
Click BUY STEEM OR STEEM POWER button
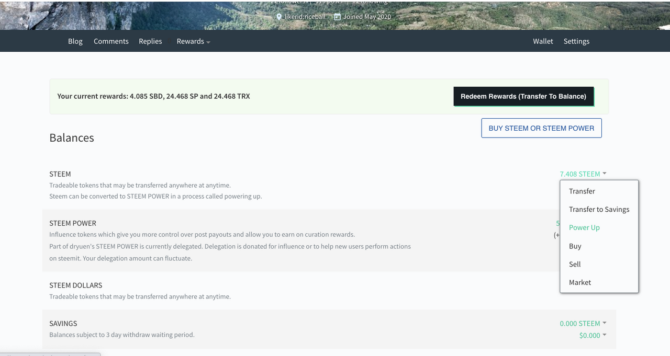click(x=541, y=128)
